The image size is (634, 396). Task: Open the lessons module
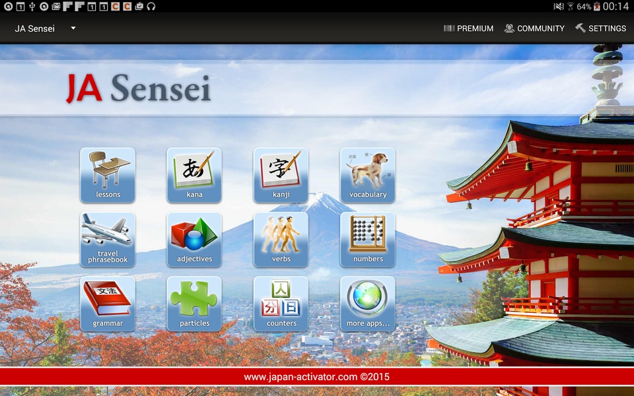[x=108, y=175]
